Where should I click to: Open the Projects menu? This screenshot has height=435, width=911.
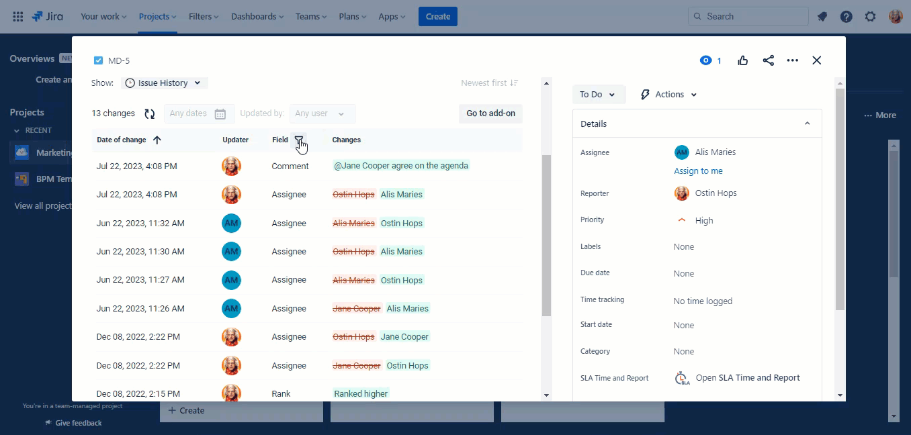[x=158, y=17]
